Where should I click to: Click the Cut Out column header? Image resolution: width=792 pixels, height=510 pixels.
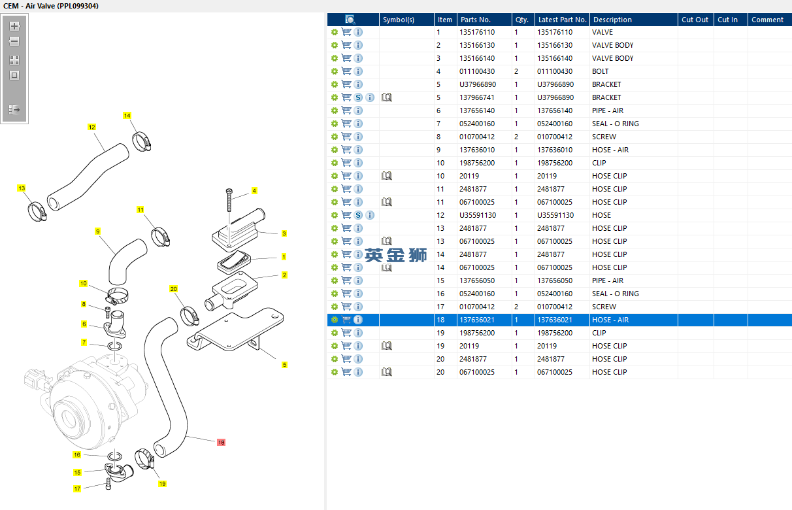click(695, 20)
